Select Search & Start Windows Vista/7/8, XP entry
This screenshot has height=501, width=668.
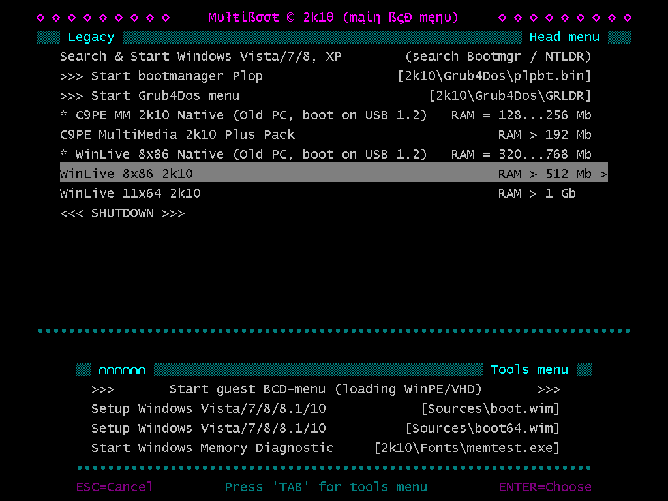pyautogui.click(x=326, y=57)
